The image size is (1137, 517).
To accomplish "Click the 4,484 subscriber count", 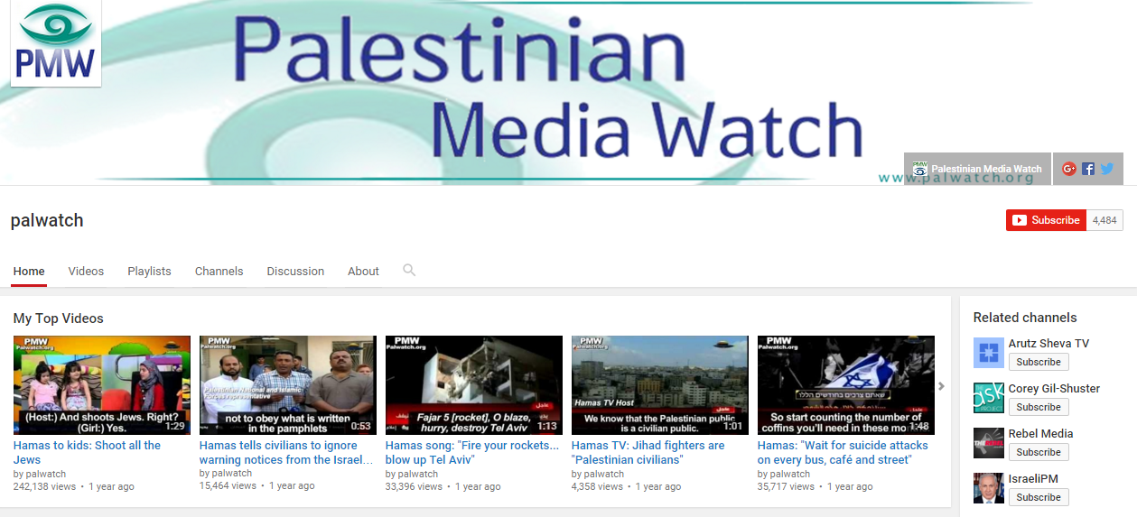I will tap(1104, 220).
